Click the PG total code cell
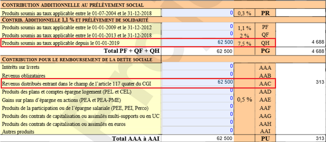326x142 pixels. click(265, 51)
